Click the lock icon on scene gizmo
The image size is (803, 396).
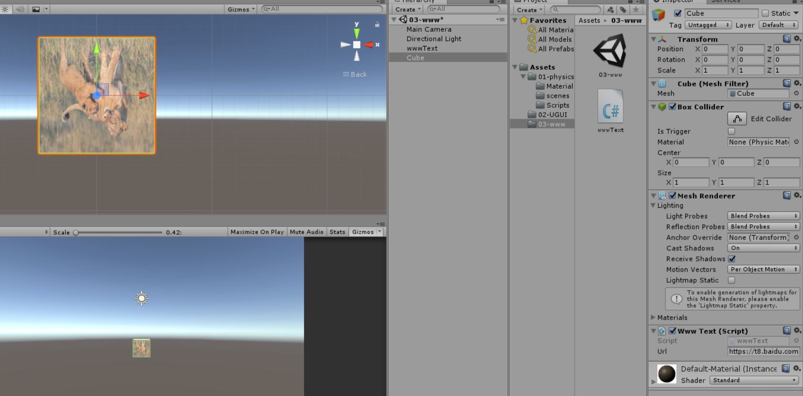click(x=377, y=24)
